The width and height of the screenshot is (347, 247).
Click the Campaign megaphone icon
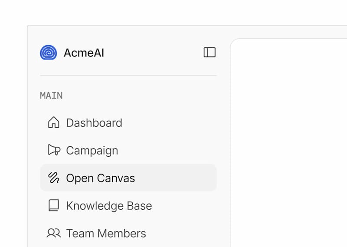(54, 150)
